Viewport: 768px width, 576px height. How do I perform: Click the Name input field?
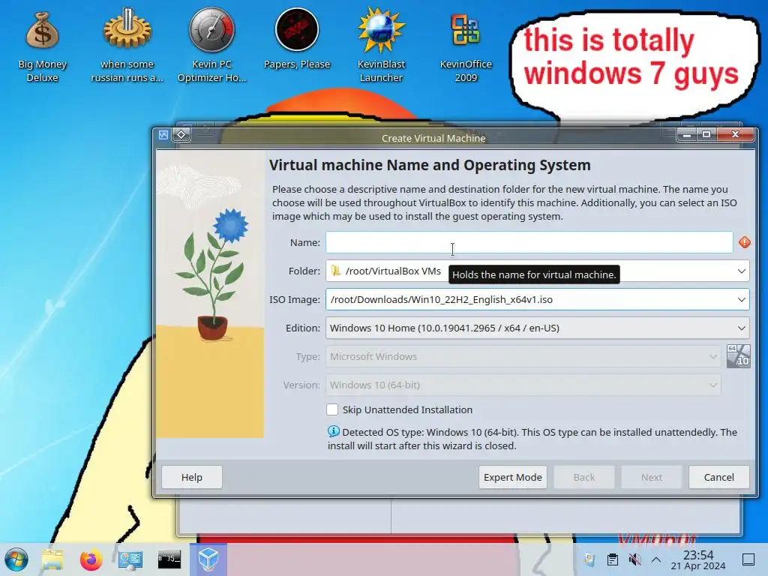click(x=529, y=242)
